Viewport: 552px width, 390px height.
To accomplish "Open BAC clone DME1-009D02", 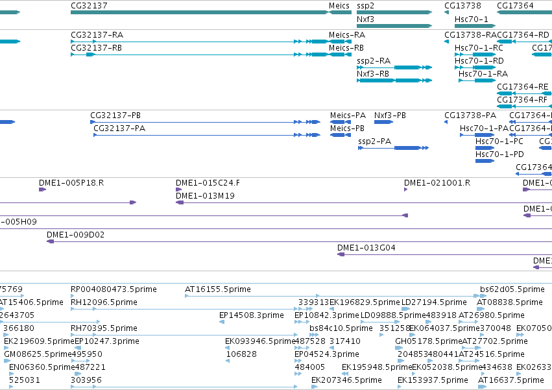I will click(75, 235).
